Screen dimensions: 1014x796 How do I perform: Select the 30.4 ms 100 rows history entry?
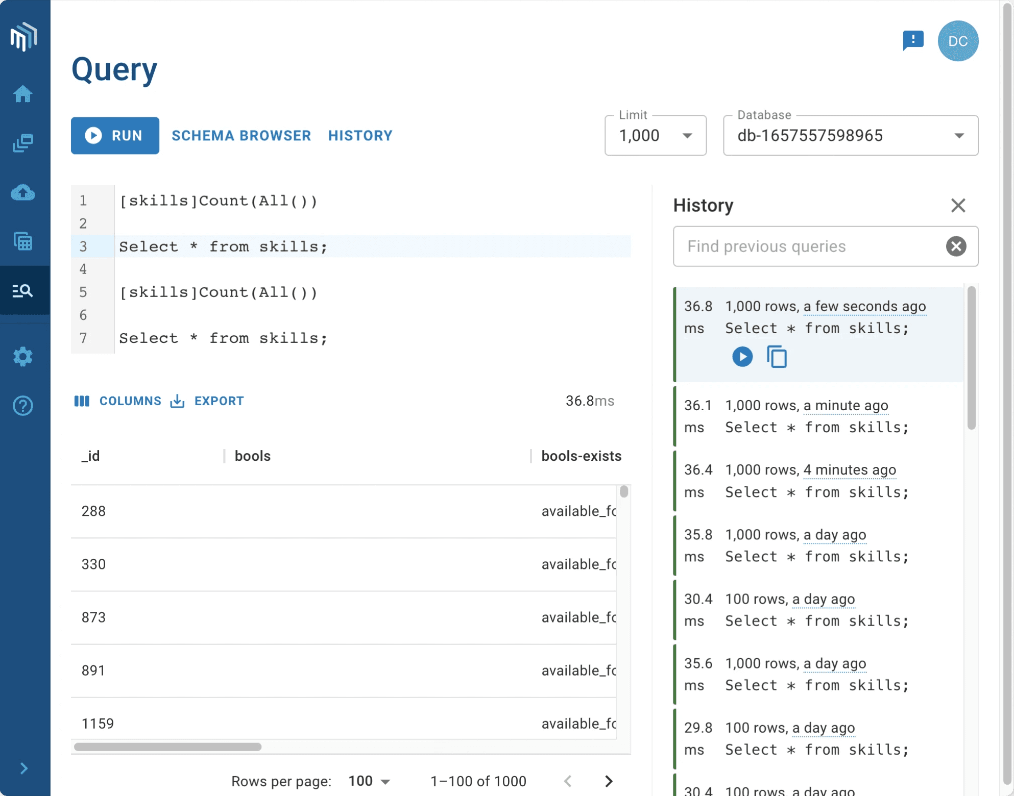818,610
